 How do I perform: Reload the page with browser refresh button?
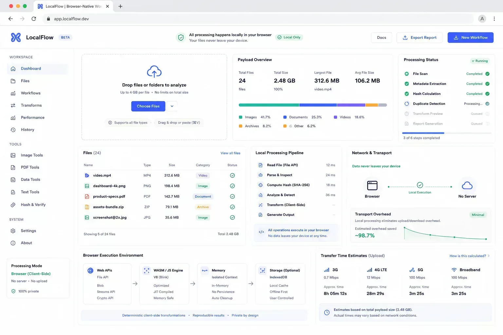(34, 19)
